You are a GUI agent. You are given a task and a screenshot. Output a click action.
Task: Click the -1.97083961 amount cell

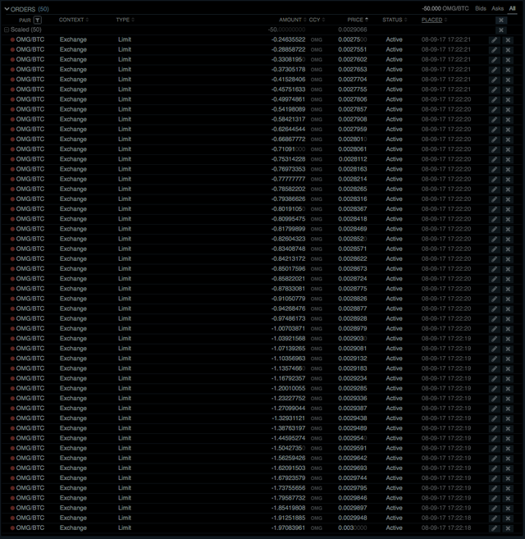288,528
